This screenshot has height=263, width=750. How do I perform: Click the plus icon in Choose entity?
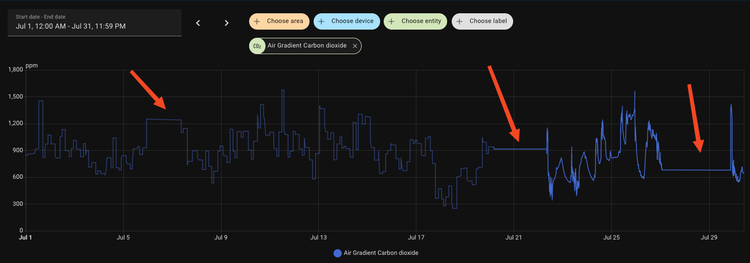[x=392, y=21]
